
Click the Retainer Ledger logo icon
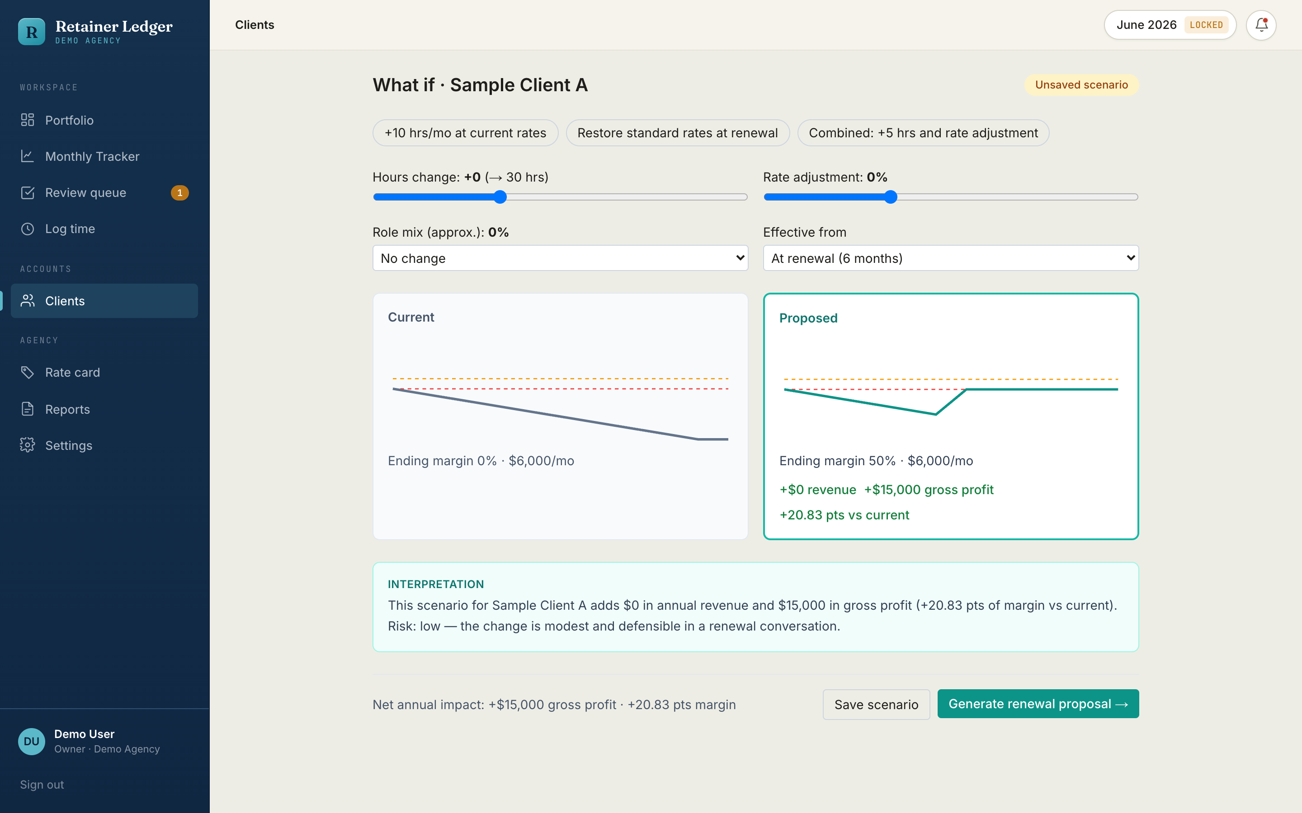click(31, 32)
